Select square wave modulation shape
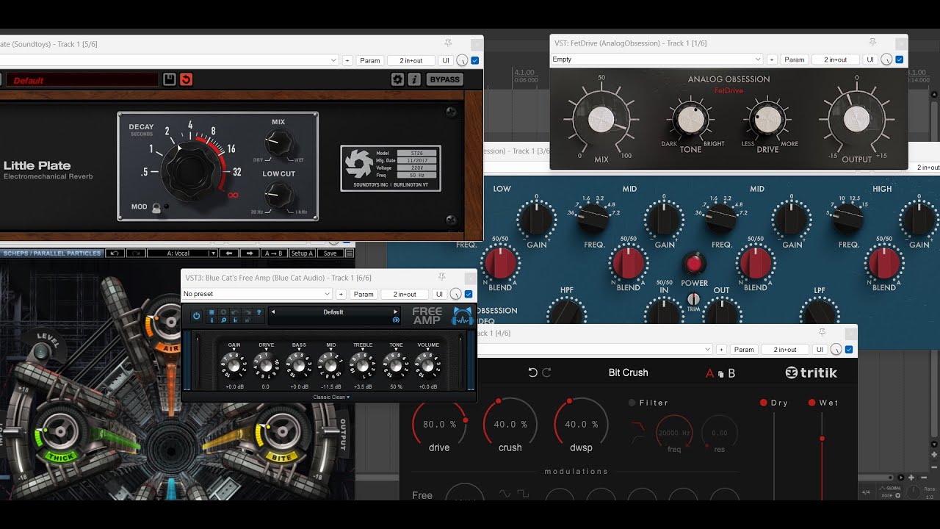This screenshot has height=529, width=940. (522, 494)
